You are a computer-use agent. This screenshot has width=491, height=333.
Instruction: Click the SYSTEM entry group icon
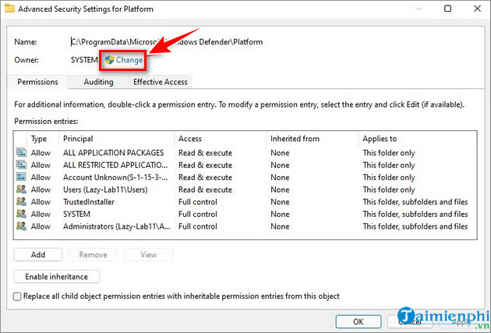tap(21, 214)
